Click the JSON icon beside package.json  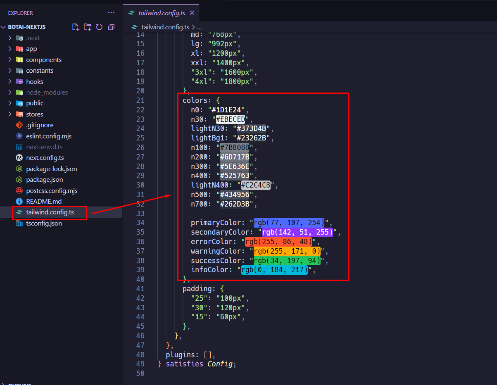19,180
